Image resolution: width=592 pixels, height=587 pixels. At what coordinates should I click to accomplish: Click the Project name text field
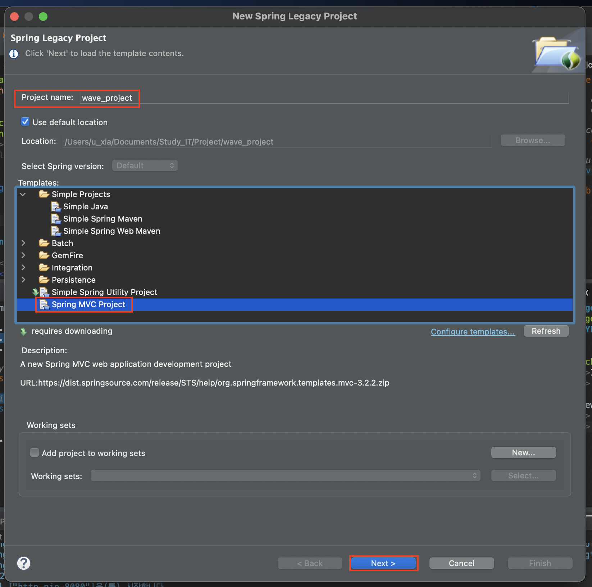[x=324, y=98]
